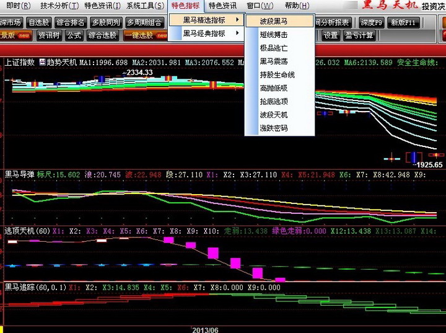
Task: Click the 新版F11 button
Action: 403,22
